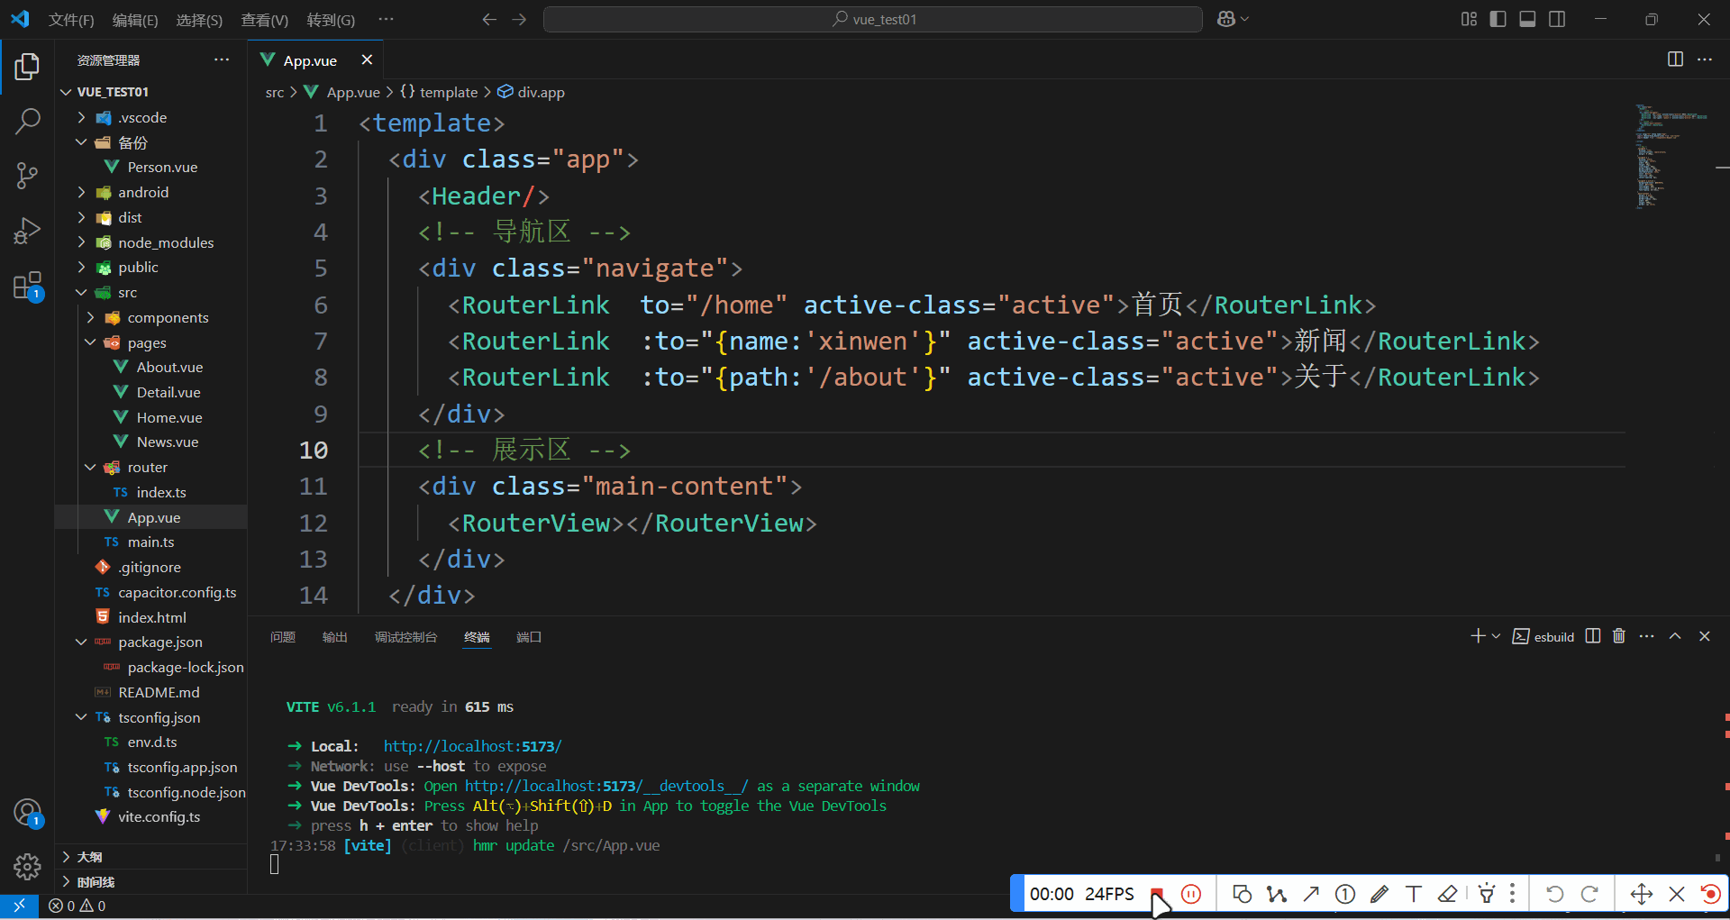Viewport: 1730px width, 920px height.
Task: Stop the screen recording
Action: [1157, 894]
